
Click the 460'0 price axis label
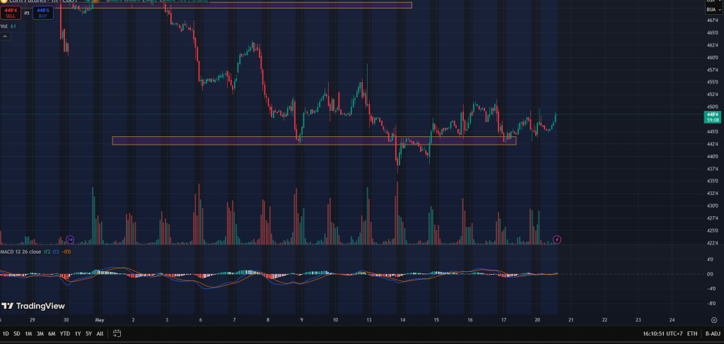click(x=712, y=58)
